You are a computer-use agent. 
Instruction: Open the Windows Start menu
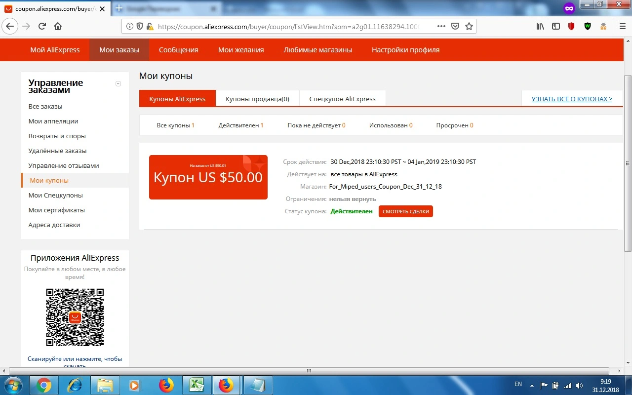[13, 385]
